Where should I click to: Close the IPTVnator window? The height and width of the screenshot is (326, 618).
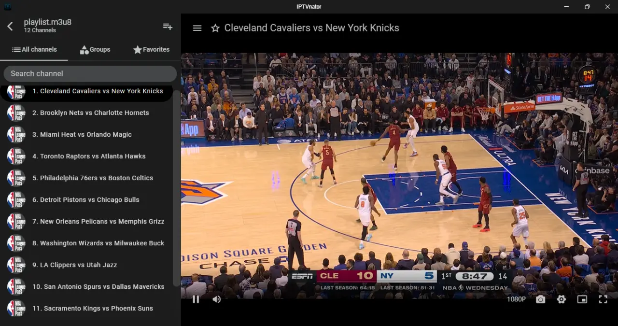coord(608,7)
